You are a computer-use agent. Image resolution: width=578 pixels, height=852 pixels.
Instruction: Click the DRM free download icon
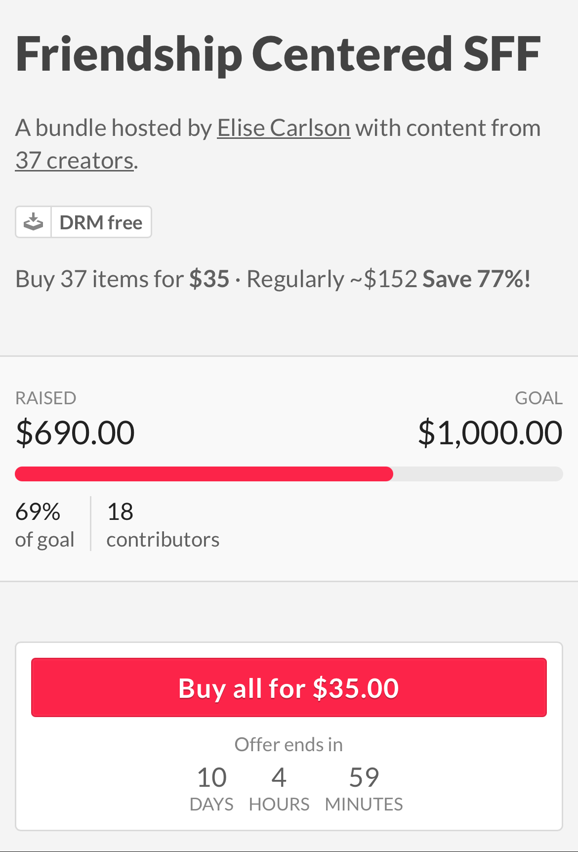click(x=34, y=222)
